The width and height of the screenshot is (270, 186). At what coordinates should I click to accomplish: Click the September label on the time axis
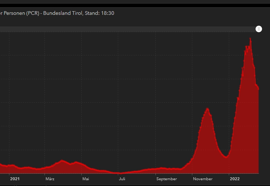[x=167, y=179]
